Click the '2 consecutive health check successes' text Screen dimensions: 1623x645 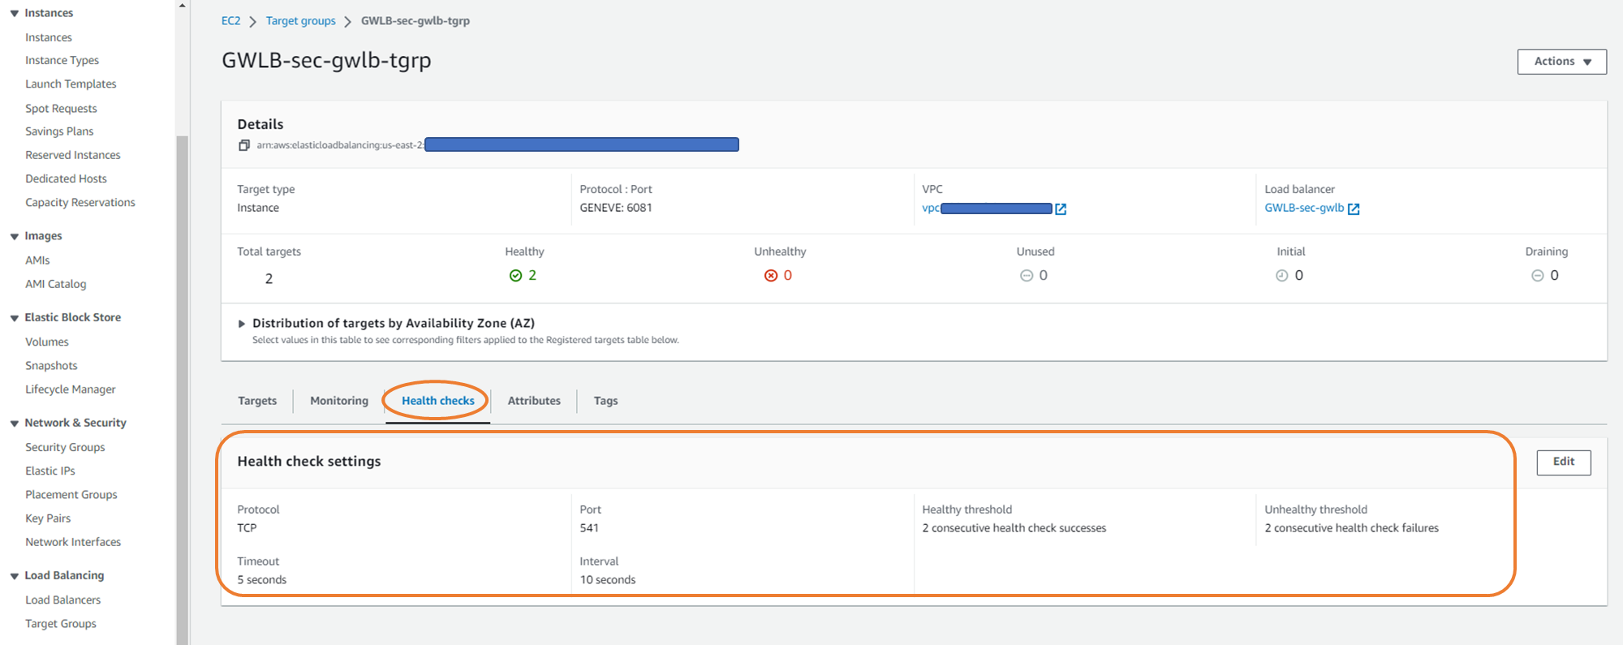[1014, 528]
